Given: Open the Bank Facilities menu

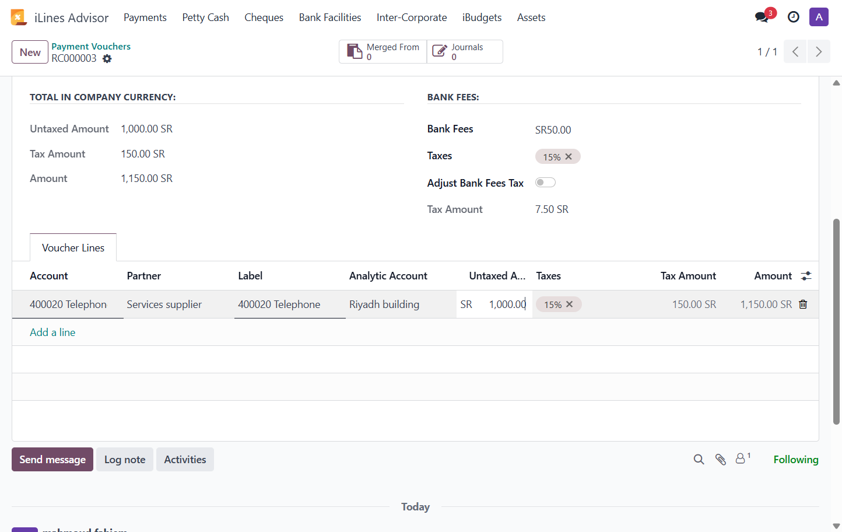Looking at the screenshot, I should coord(330,17).
